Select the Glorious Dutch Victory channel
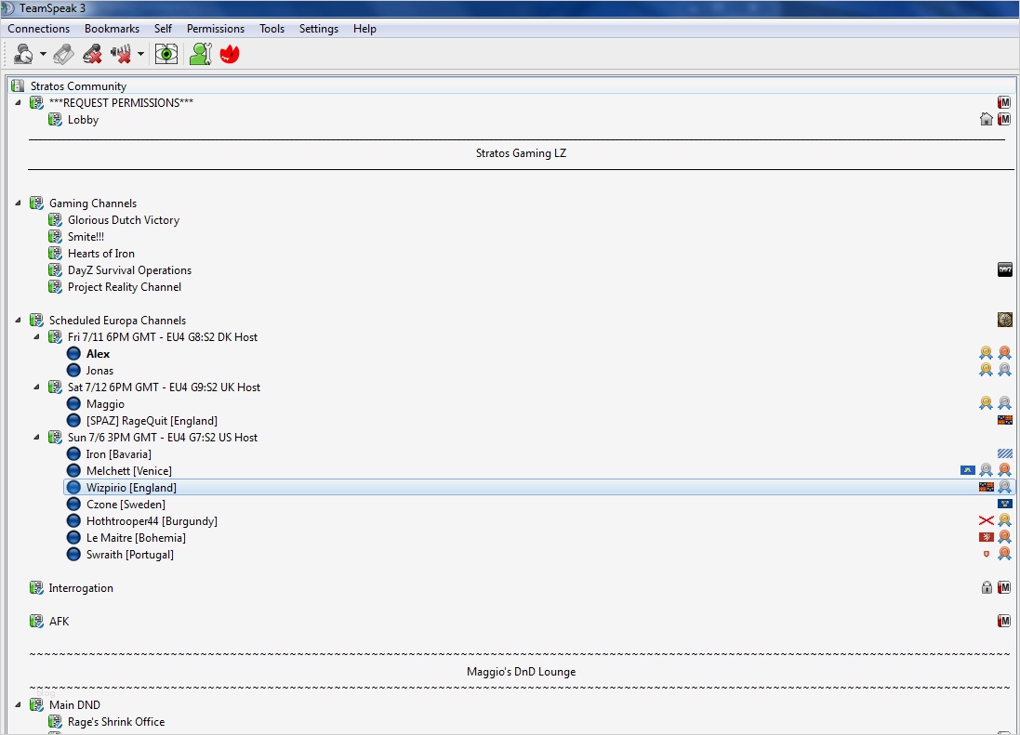 [x=124, y=220]
